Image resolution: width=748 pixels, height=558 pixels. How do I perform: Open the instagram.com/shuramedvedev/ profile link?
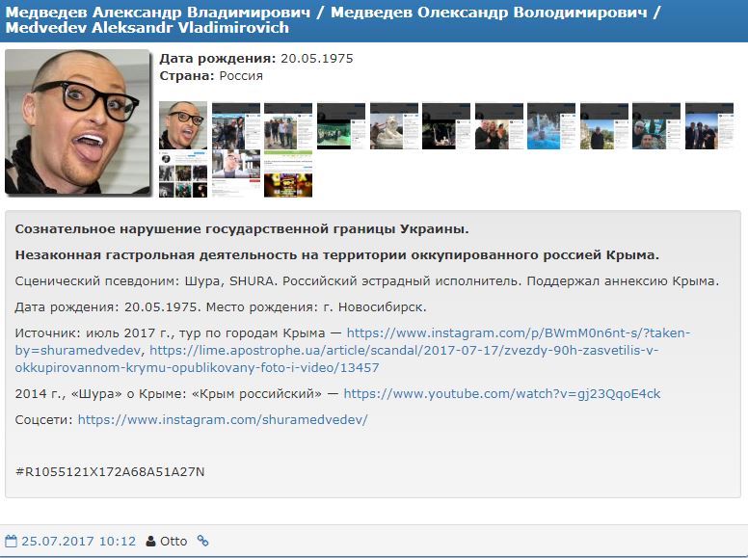[223, 419]
